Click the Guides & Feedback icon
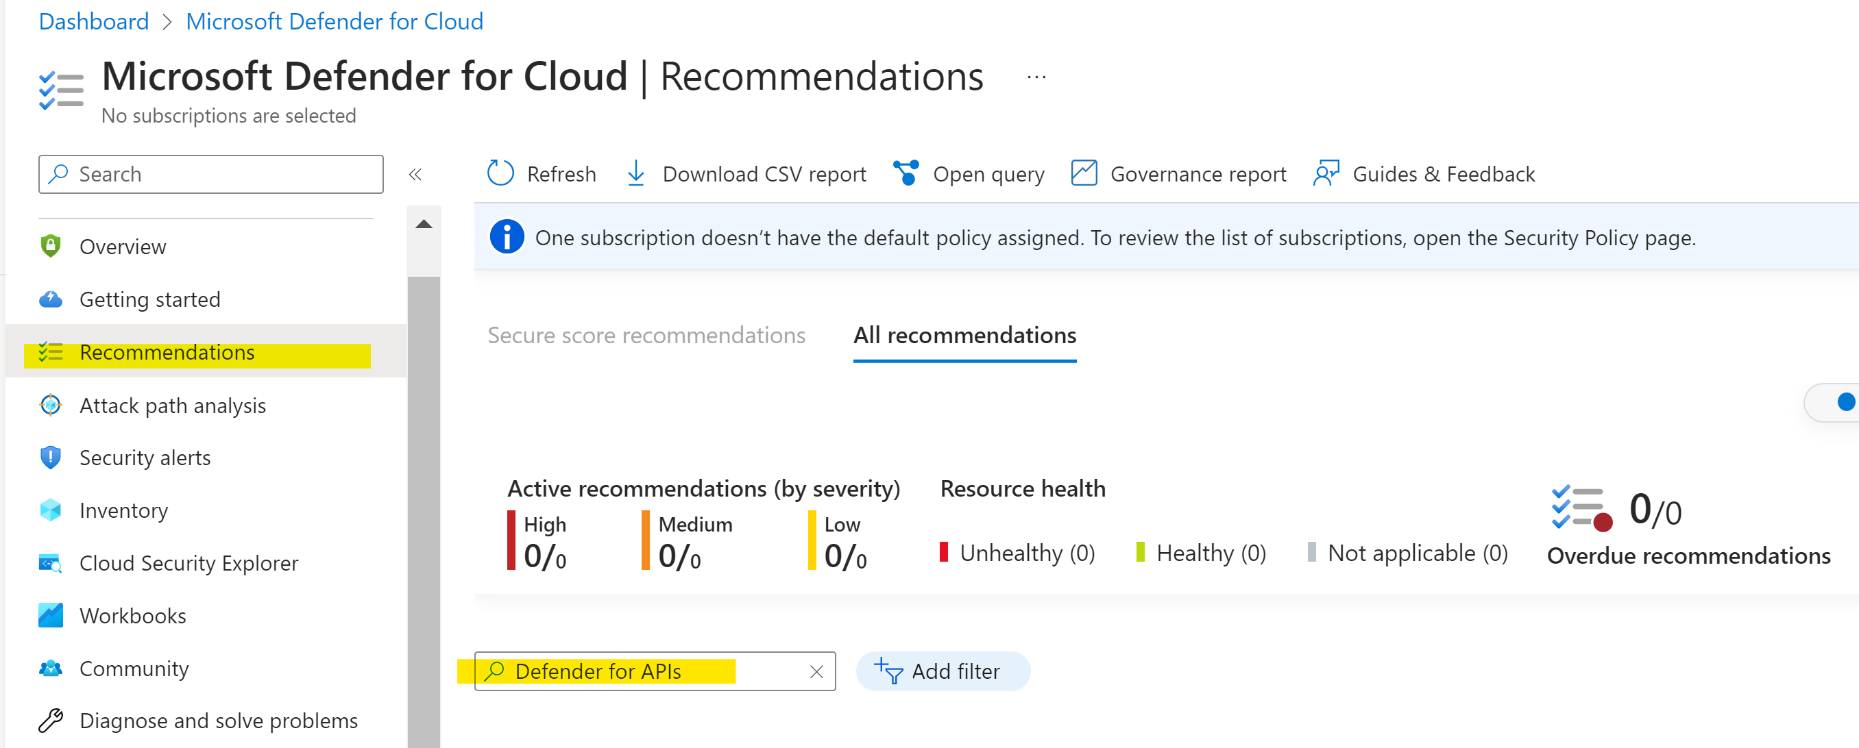Image resolution: width=1859 pixels, height=748 pixels. (x=1326, y=174)
